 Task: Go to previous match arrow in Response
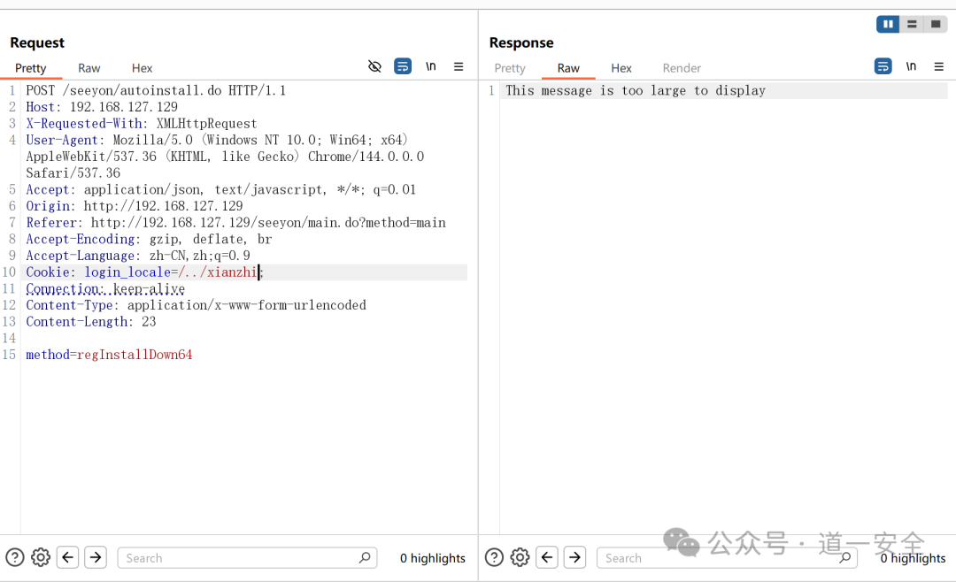point(547,557)
